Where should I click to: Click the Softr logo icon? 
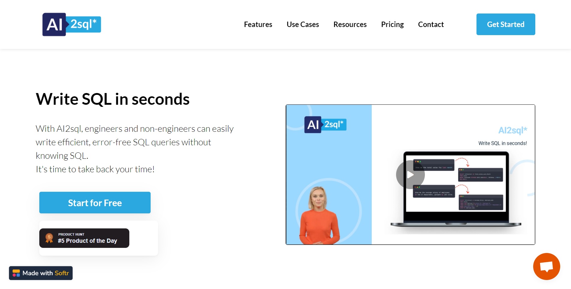tap(16, 273)
